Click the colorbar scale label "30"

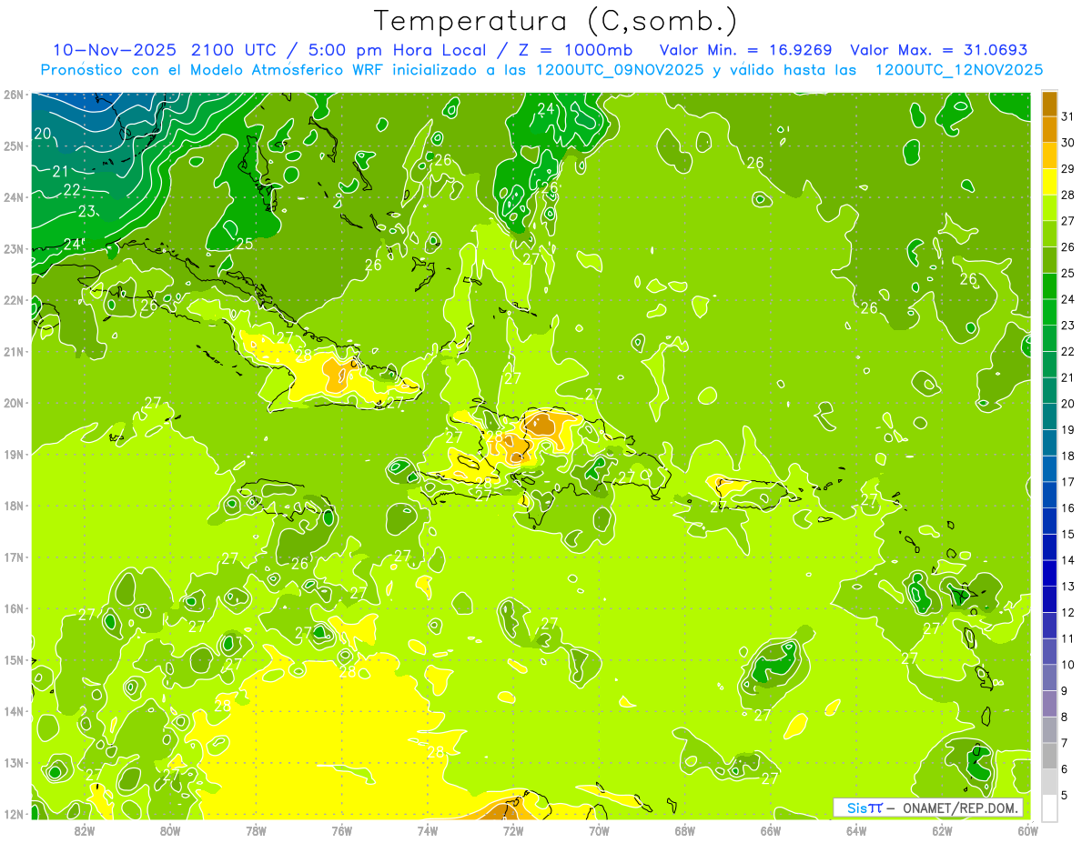(x=1067, y=143)
